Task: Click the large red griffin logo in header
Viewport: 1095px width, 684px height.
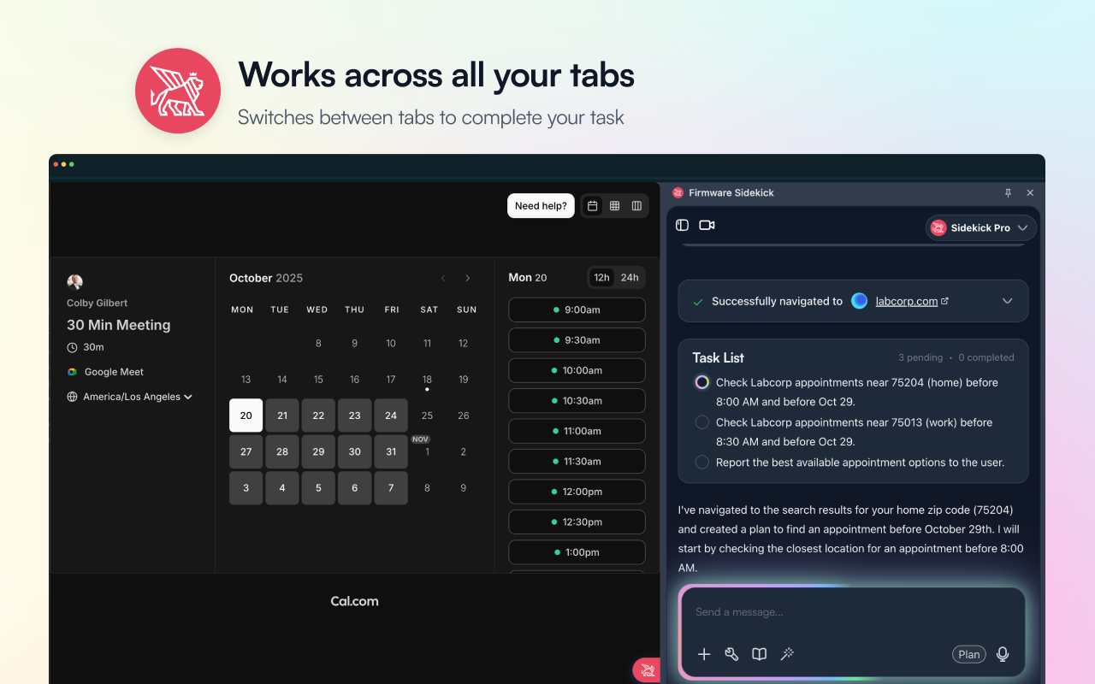Action: pos(178,91)
